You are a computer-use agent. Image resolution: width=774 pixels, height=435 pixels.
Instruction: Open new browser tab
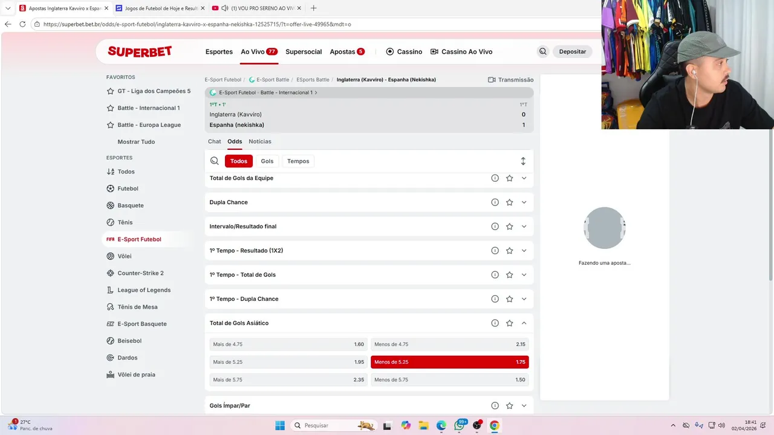[313, 8]
